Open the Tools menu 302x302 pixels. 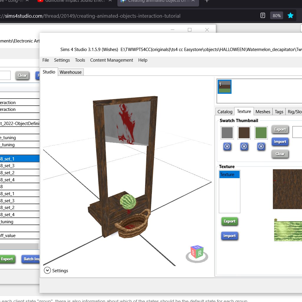(80, 60)
